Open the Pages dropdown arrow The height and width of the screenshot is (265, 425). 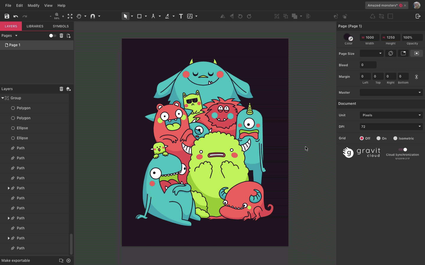[16, 36]
